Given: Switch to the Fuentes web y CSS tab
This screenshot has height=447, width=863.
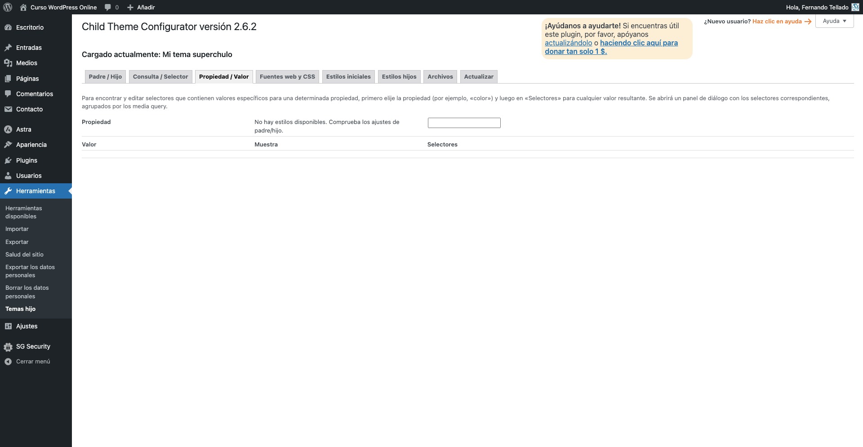Looking at the screenshot, I should coord(287,77).
